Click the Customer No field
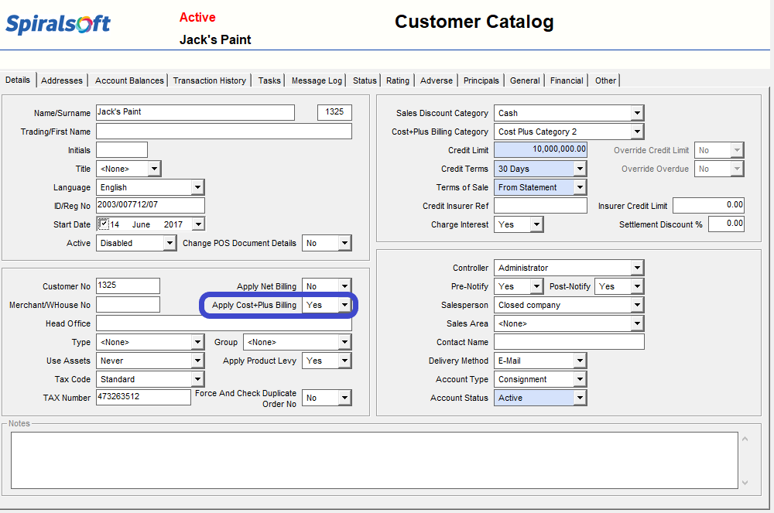The width and height of the screenshot is (774, 513). pyautogui.click(x=128, y=286)
